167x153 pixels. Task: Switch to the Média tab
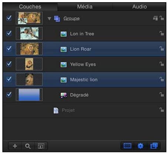tap(85, 7)
